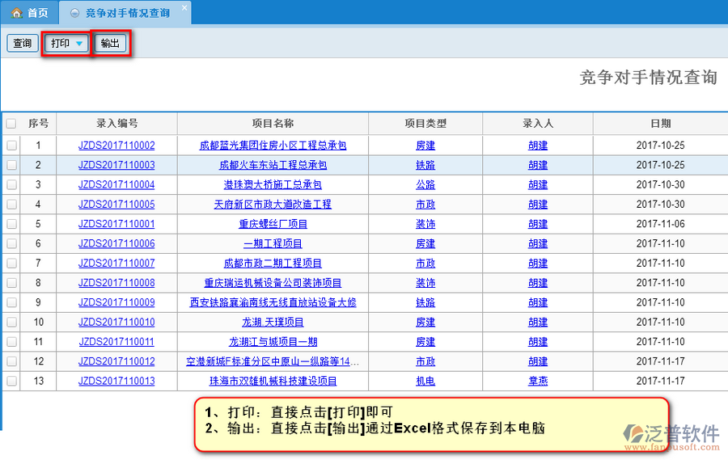
Task: Click 铁路 type link in row 2
Action: click(x=425, y=165)
